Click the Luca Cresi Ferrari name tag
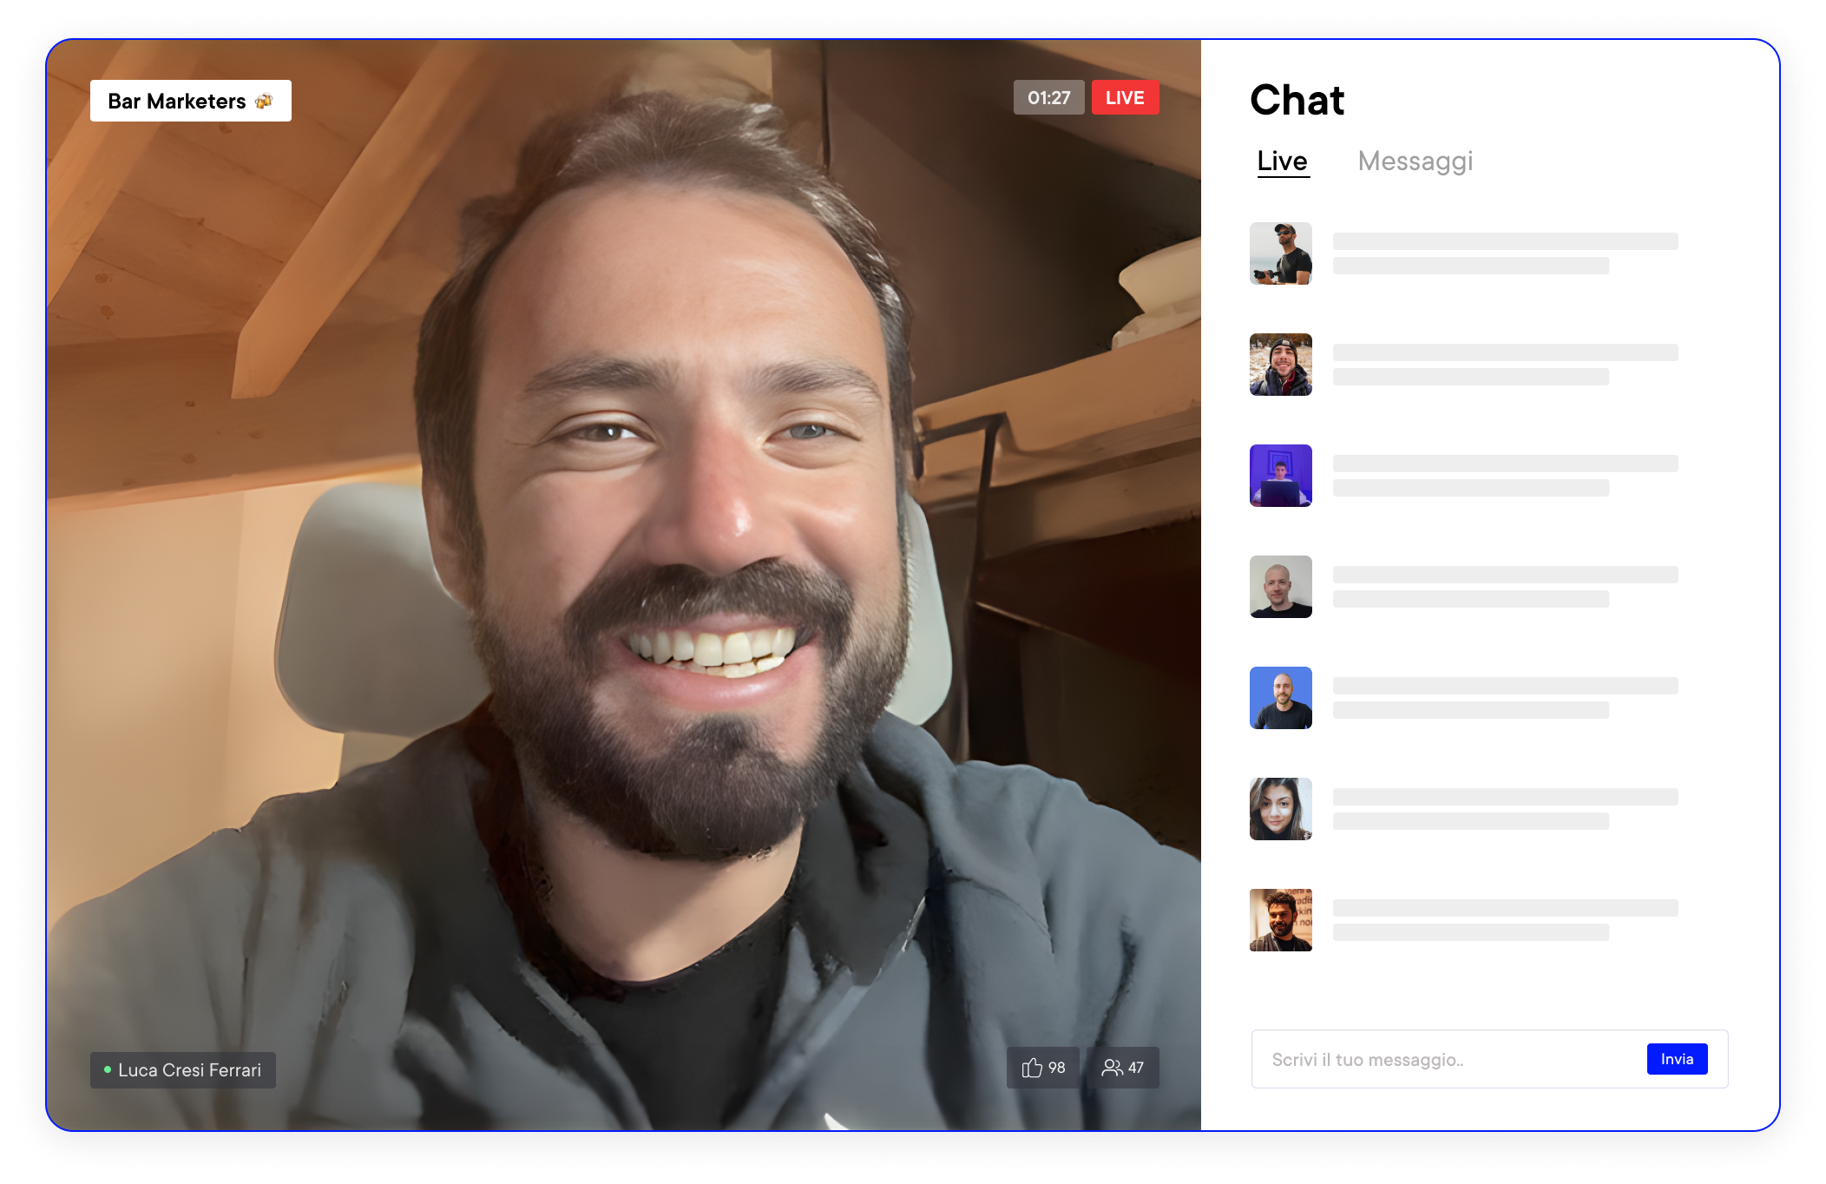1826x1184 pixels. (189, 1070)
